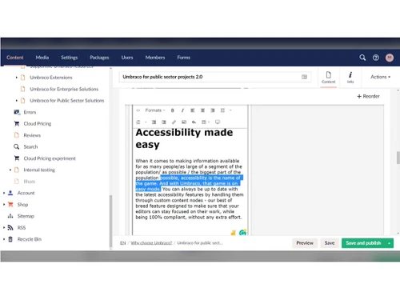The height and width of the screenshot is (300, 400).
Task: Center align text in the editor
Action: [x=202, y=110]
